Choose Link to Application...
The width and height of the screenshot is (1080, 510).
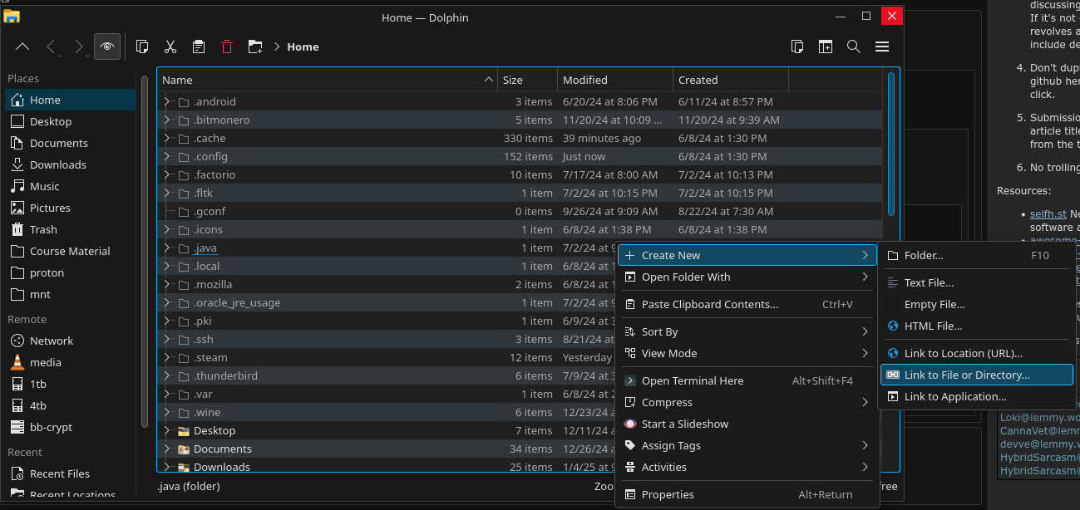977,396
